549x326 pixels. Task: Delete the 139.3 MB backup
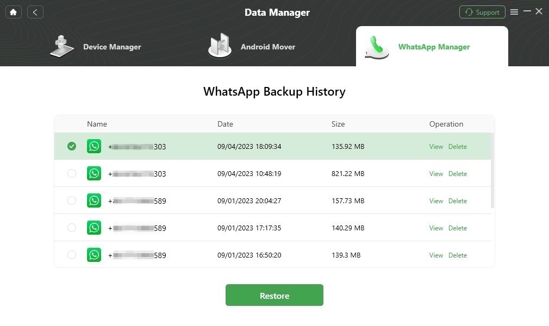[458, 255]
